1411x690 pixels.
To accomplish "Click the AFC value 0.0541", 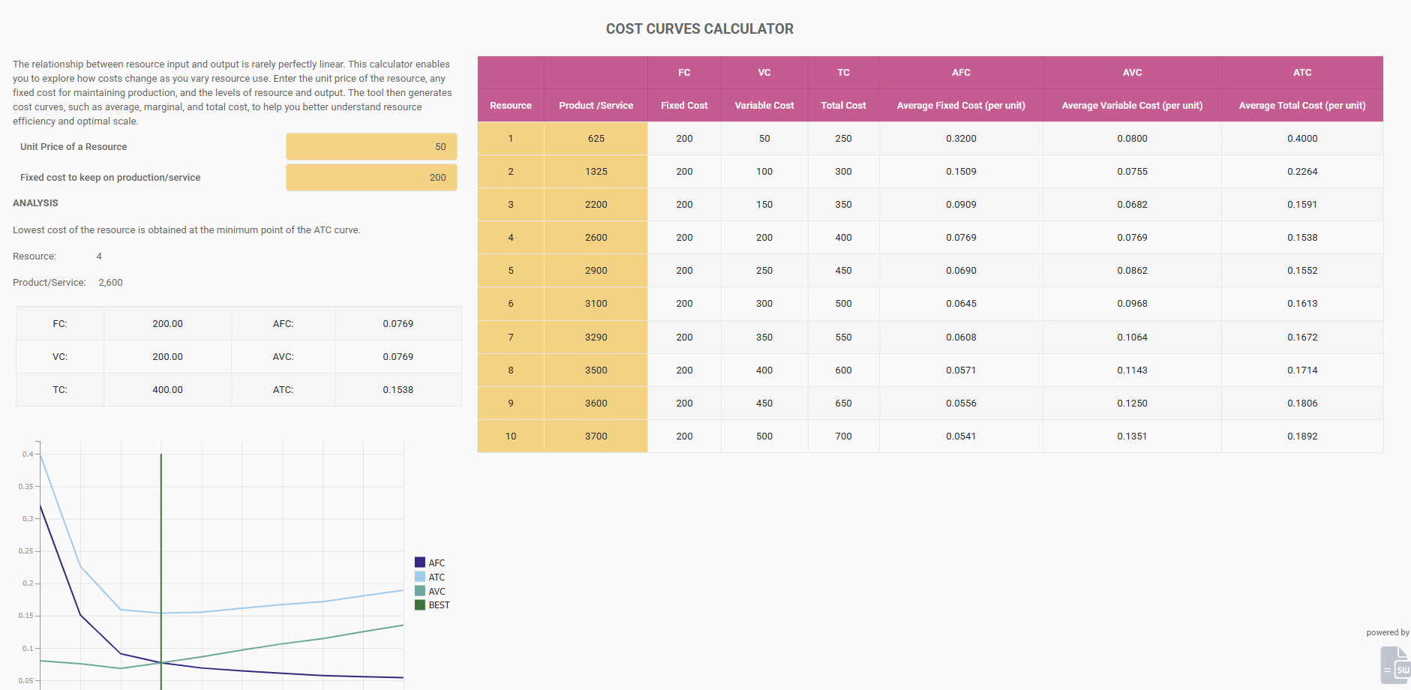I will click(961, 436).
